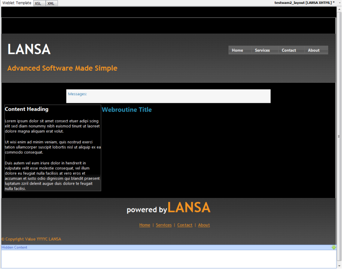Click the 'Hidden Content' label

[x=14, y=248]
